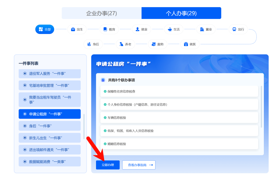Image resolution: width=278 pixels, height=182 pixels.
Task: Click the green check beside 保障性住房信息核查
Action: (105, 91)
